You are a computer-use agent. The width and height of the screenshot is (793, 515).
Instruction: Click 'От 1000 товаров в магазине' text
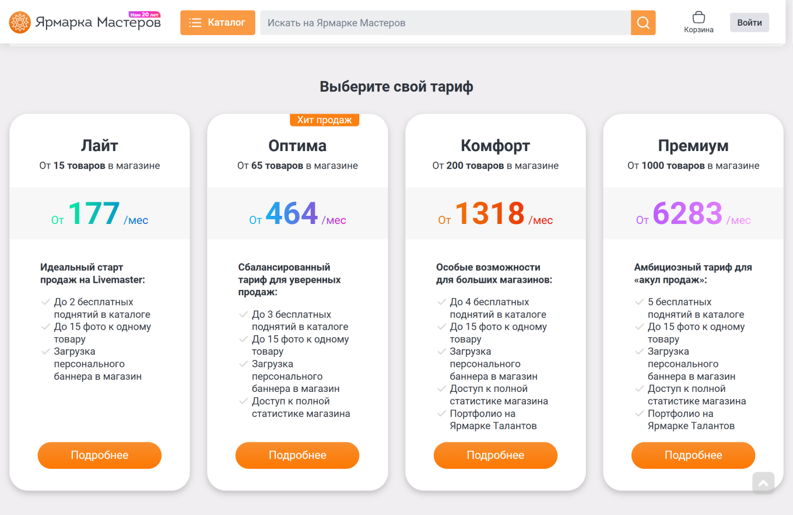pos(693,166)
